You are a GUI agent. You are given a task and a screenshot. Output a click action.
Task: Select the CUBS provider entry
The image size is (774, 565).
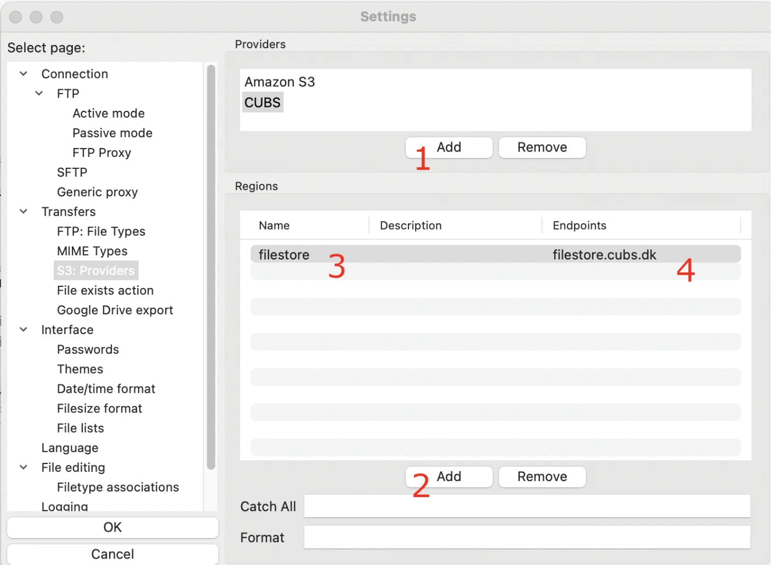[263, 103]
